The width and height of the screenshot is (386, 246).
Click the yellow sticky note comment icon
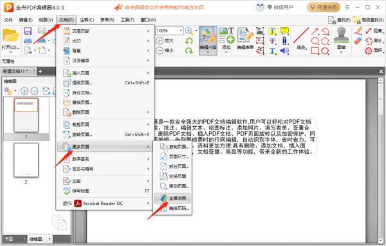click(284, 31)
